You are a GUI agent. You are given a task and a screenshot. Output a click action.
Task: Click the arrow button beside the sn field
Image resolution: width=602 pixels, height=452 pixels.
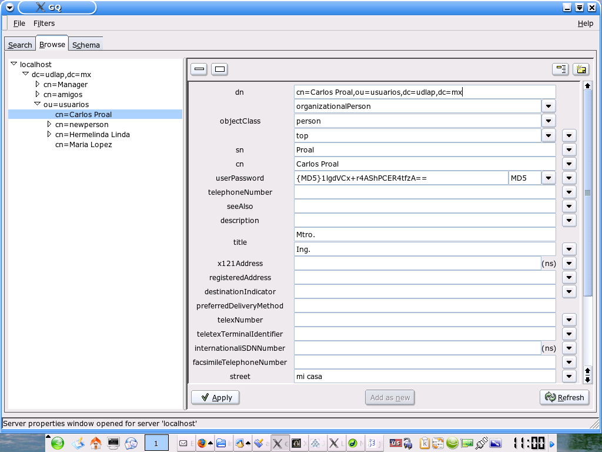[568, 149]
